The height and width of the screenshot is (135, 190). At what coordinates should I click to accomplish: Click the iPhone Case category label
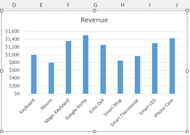pos(163,108)
